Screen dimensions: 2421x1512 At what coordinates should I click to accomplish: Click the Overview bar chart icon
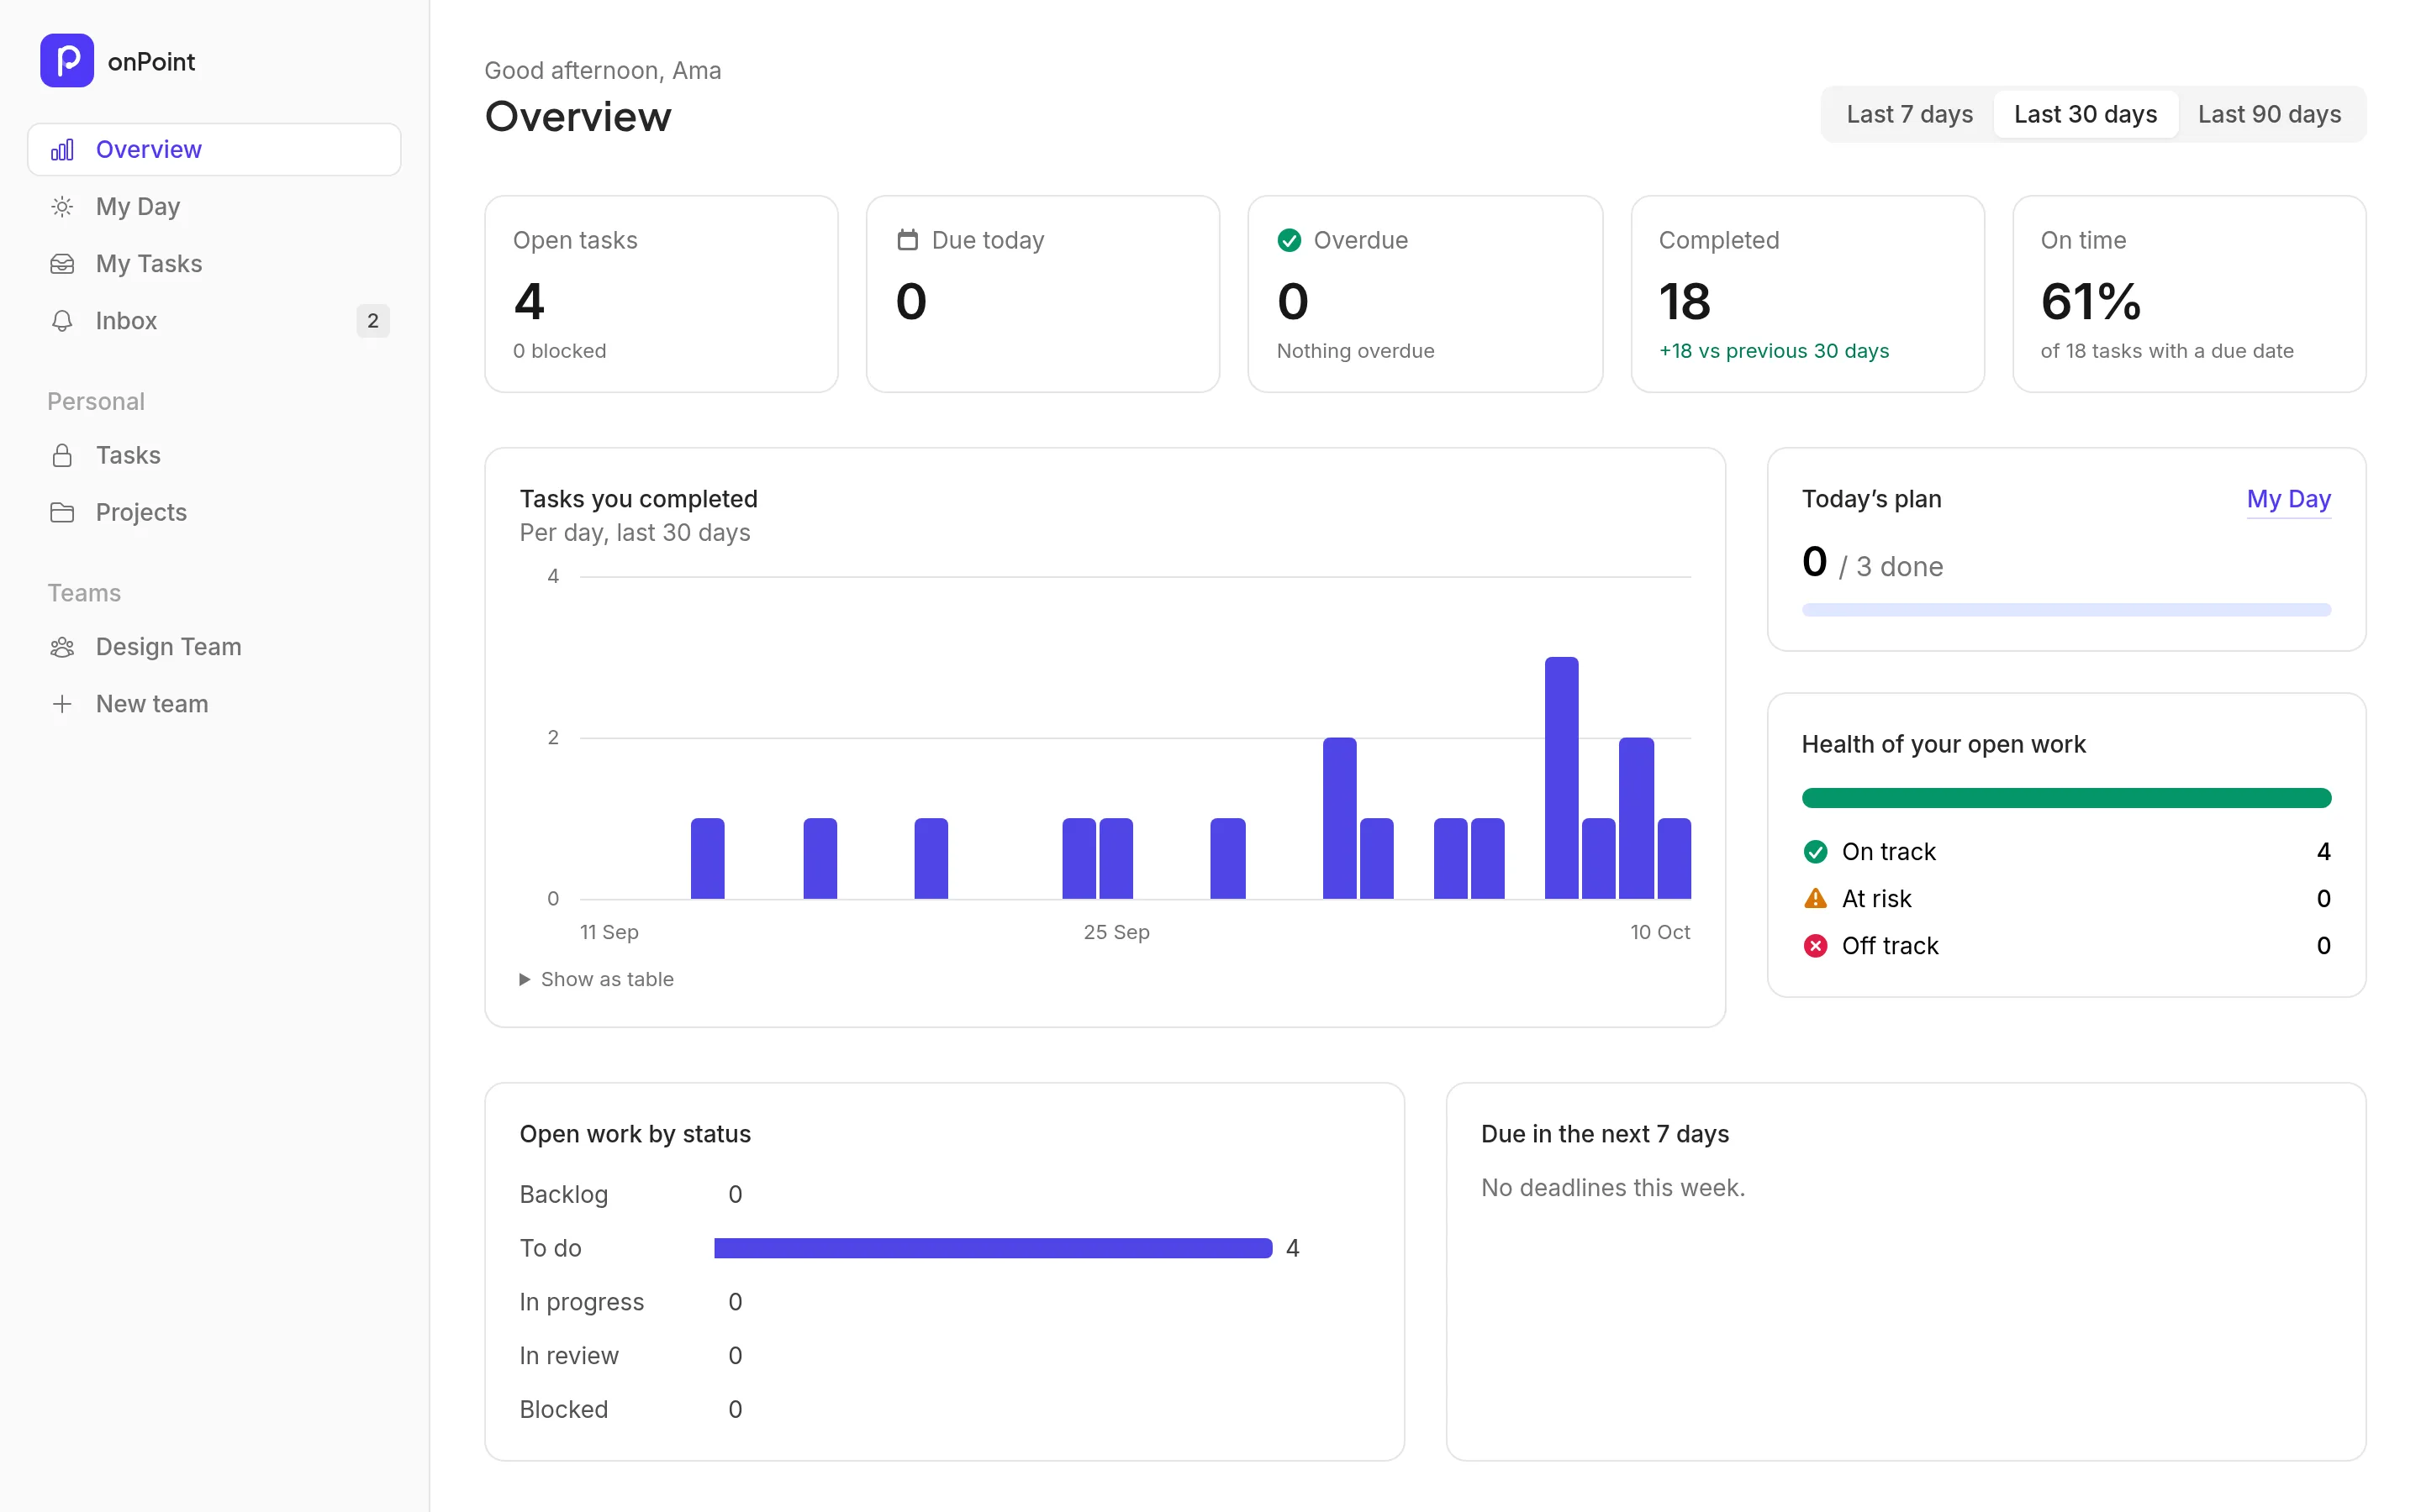(x=62, y=150)
